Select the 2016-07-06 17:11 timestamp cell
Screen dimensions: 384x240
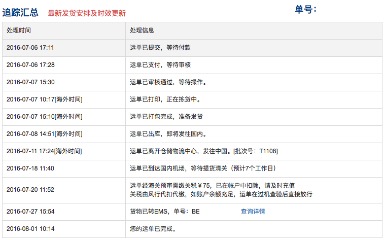coord(30,48)
